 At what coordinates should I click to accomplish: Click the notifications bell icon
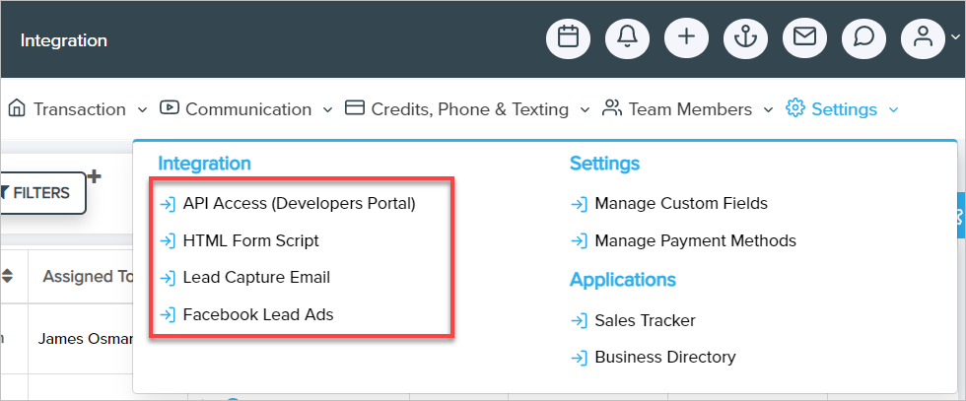[x=627, y=37]
